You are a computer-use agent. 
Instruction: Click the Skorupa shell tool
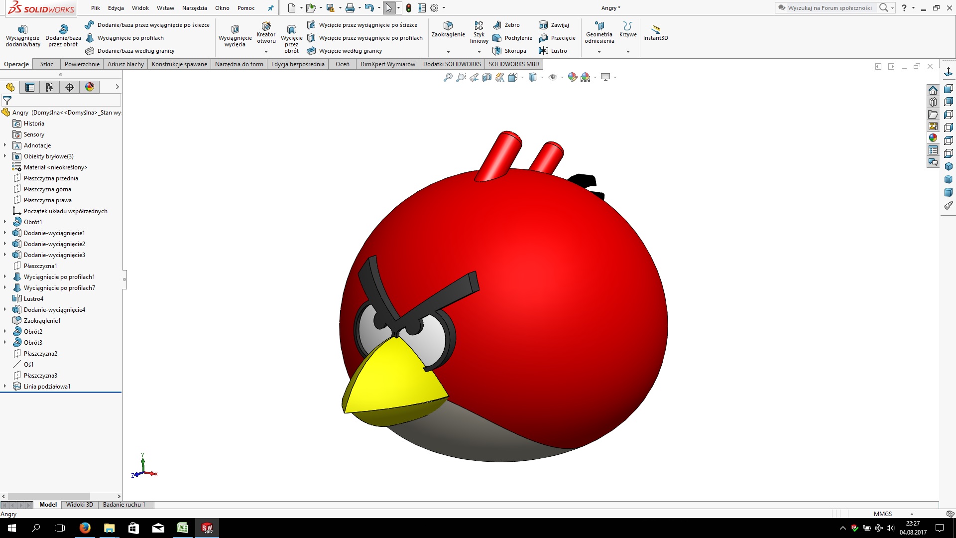coord(509,51)
